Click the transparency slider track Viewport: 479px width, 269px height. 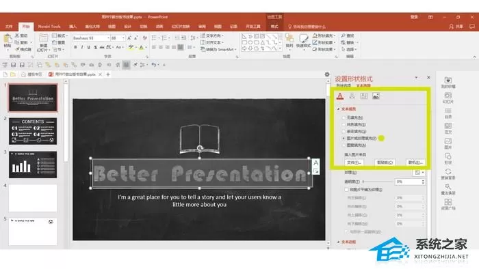click(378, 182)
